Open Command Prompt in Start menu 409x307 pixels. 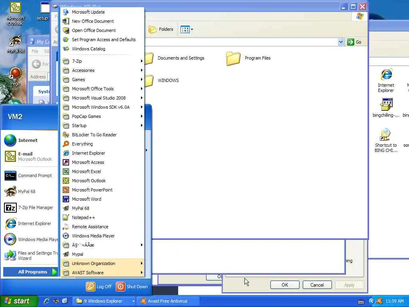tap(30, 176)
